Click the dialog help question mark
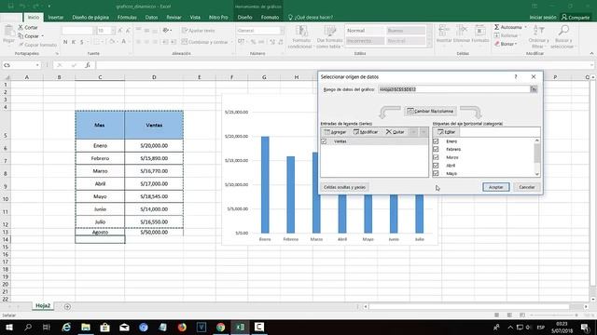Image resolution: width=597 pixels, height=335 pixels. coord(516,76)
